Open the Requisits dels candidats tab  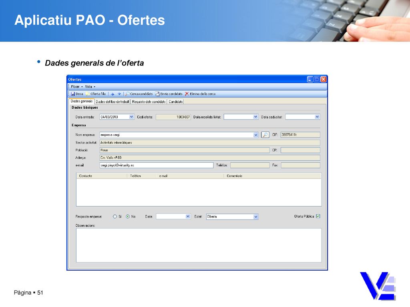coord(149,102)
